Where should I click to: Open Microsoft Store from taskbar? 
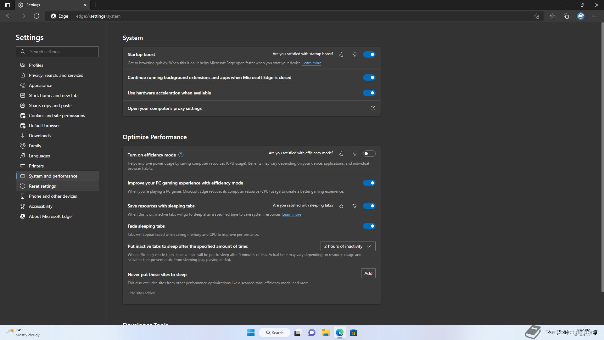[353, 332]
